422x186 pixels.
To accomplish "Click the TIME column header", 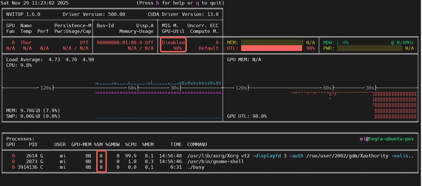I will point(176,144).
